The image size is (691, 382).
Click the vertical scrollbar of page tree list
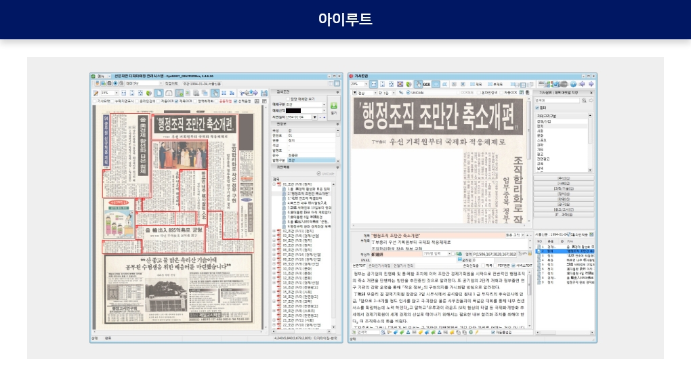tap(333, 255)
